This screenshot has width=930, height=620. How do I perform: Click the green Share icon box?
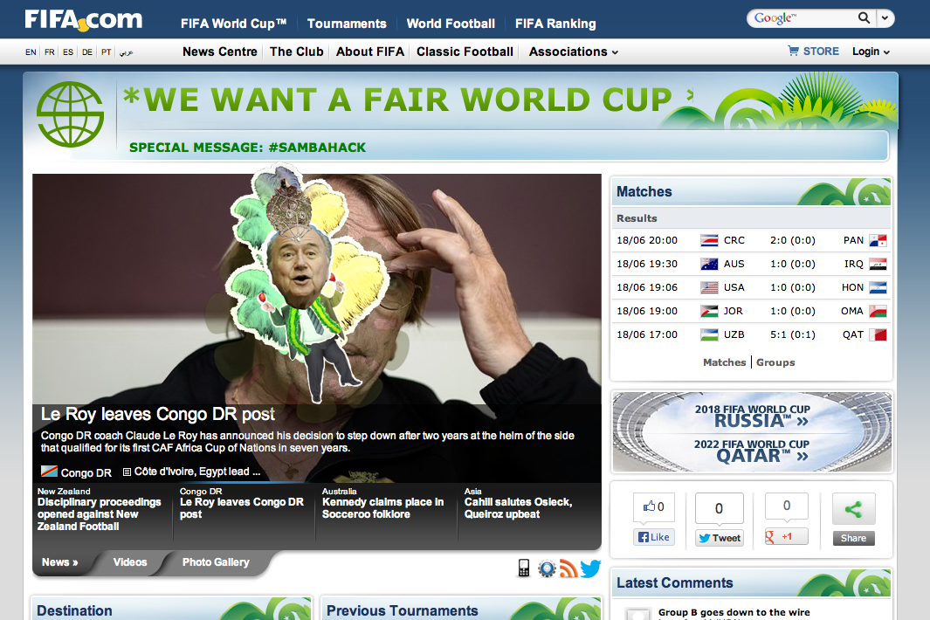[853, 509]
